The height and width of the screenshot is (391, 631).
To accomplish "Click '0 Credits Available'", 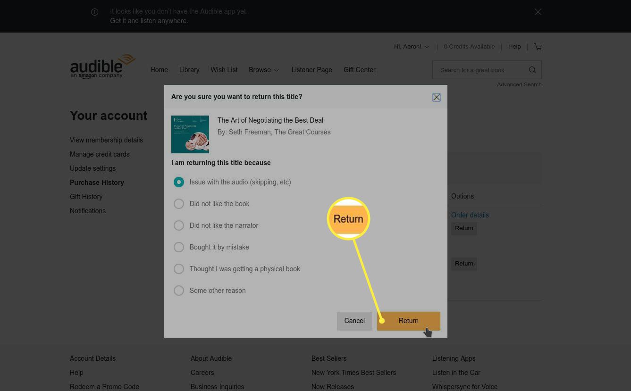I will [469, 47].
